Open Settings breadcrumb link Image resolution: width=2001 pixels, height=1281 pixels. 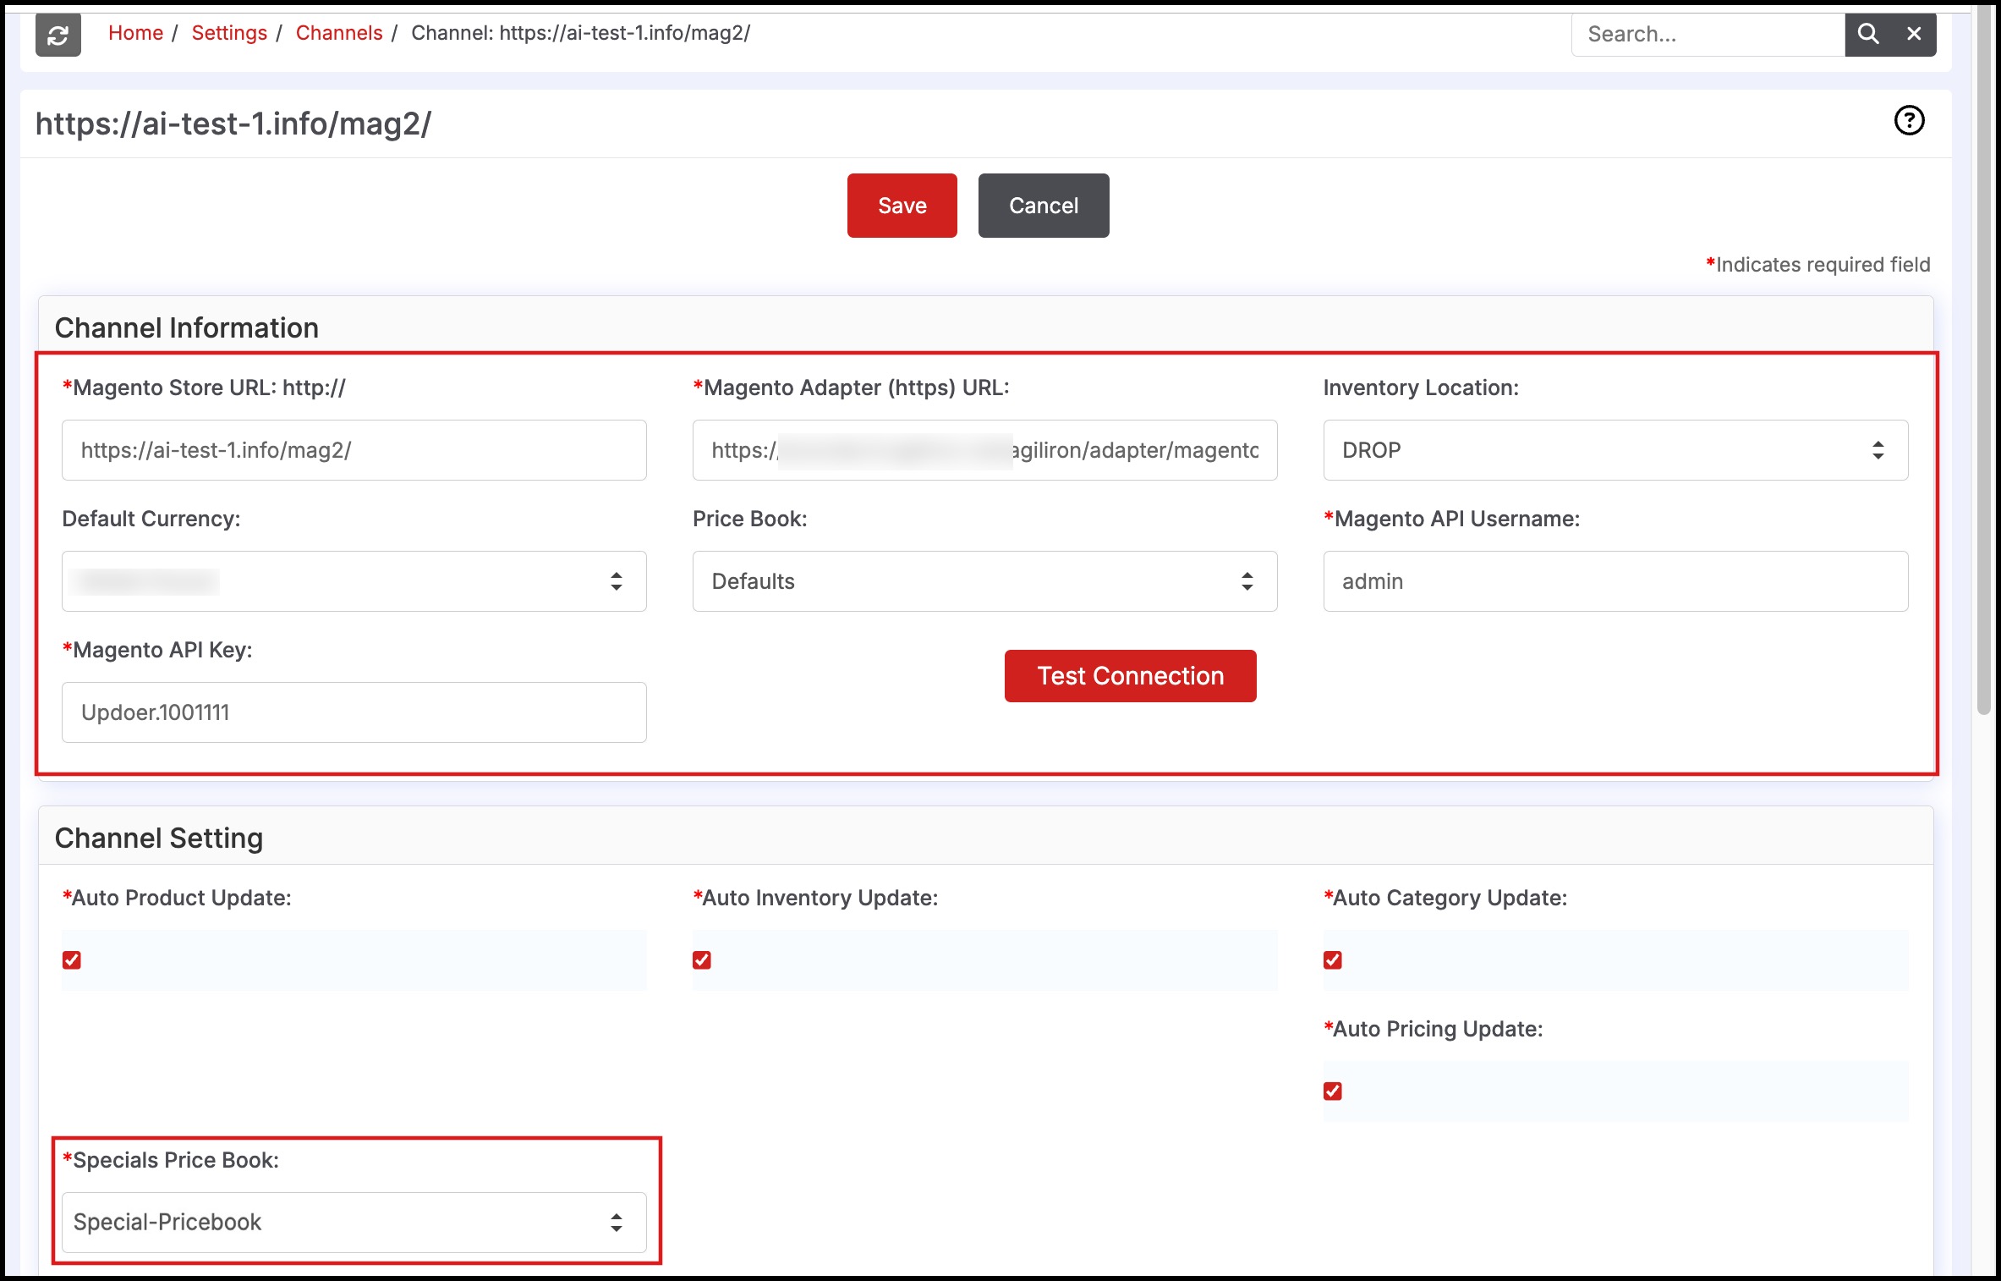[x=229, y=33]
